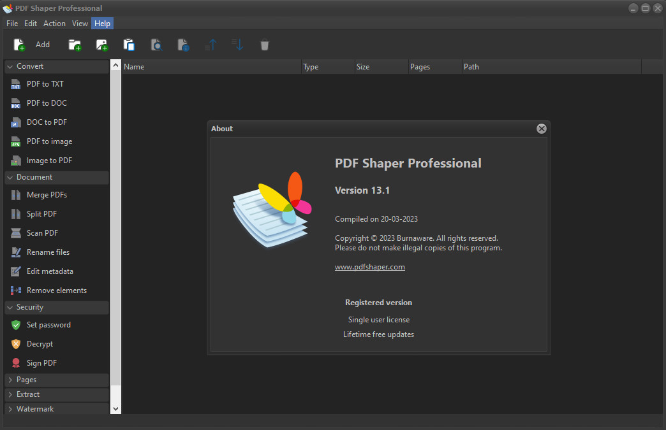666x430 pixels.
Task: Click the sidebar scroll down arrow
Action: click(x=115, y=409)
